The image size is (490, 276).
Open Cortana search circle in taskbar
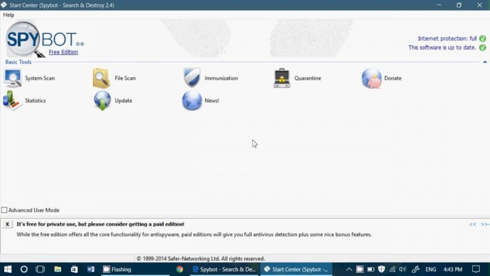(x=24, y=269)
